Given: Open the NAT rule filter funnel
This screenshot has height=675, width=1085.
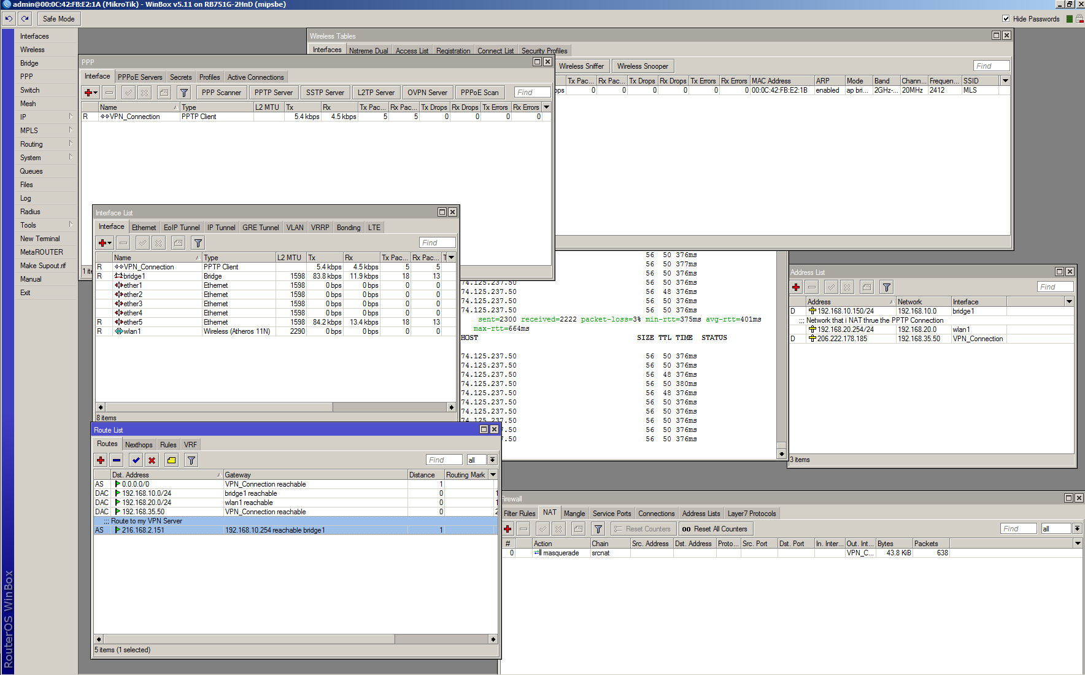Looking at the screenshot, I should [x=598, y=528].
